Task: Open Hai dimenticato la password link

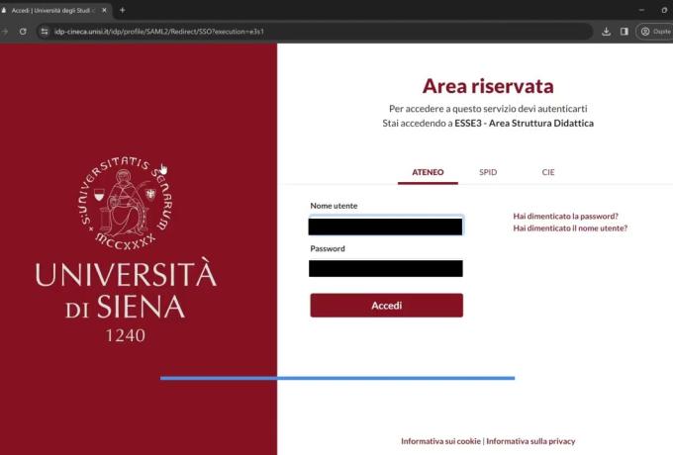Action: click(x=566, y=217)
